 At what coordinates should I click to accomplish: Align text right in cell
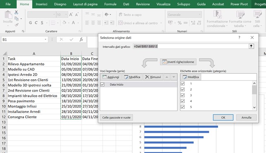pyautogui.click(x=99, y=23)
